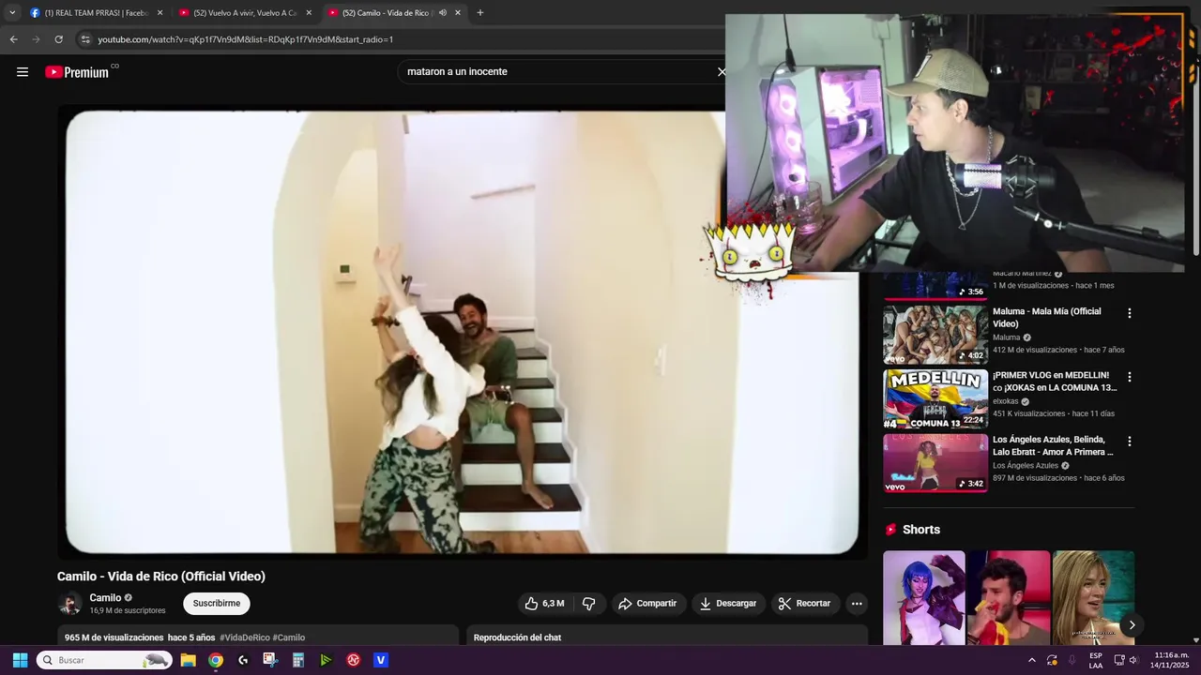Reload the YouTube page
This screenshot has height=675, width=1201.
(58, 39)
